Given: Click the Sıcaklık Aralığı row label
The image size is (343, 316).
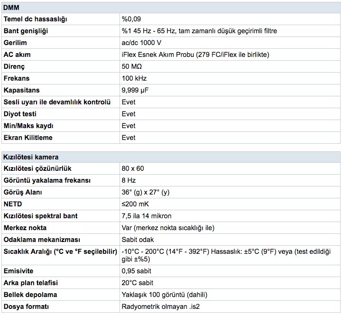Looking at the screenshot, I should (60, 251).
